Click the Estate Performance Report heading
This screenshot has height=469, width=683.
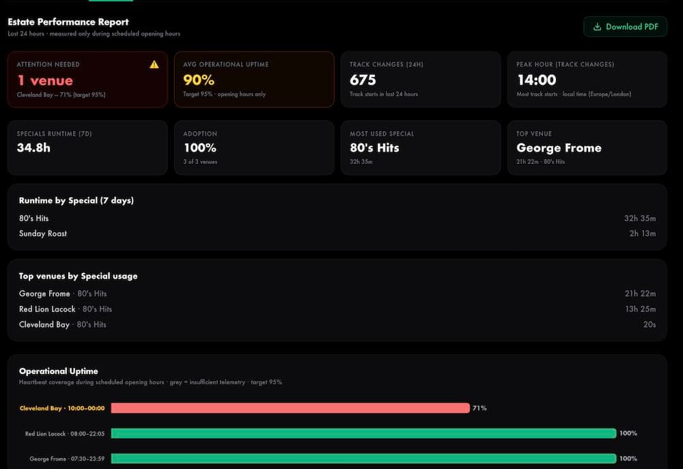click(68, 22)
